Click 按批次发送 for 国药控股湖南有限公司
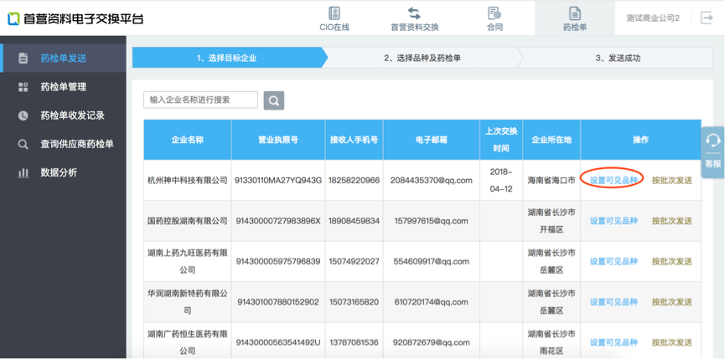Viewport: 725px width, 359px height. pyautogui.click(x=672, y=221)
